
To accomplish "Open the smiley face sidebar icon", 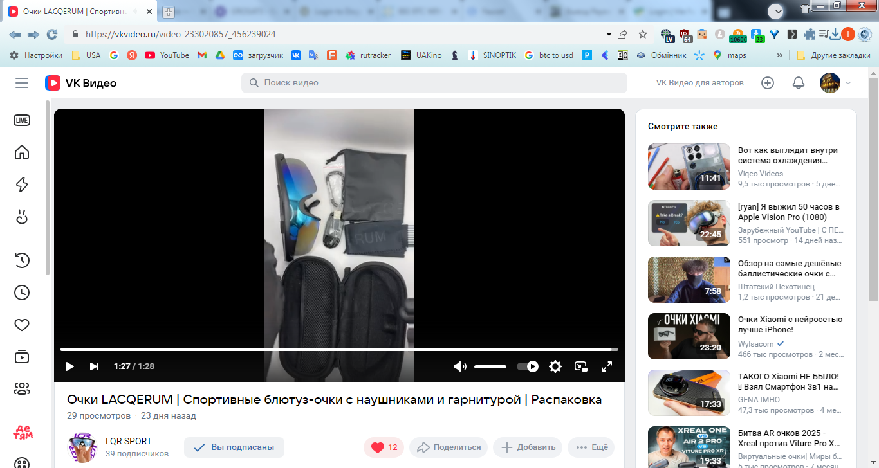I will (x=22, y=217).
